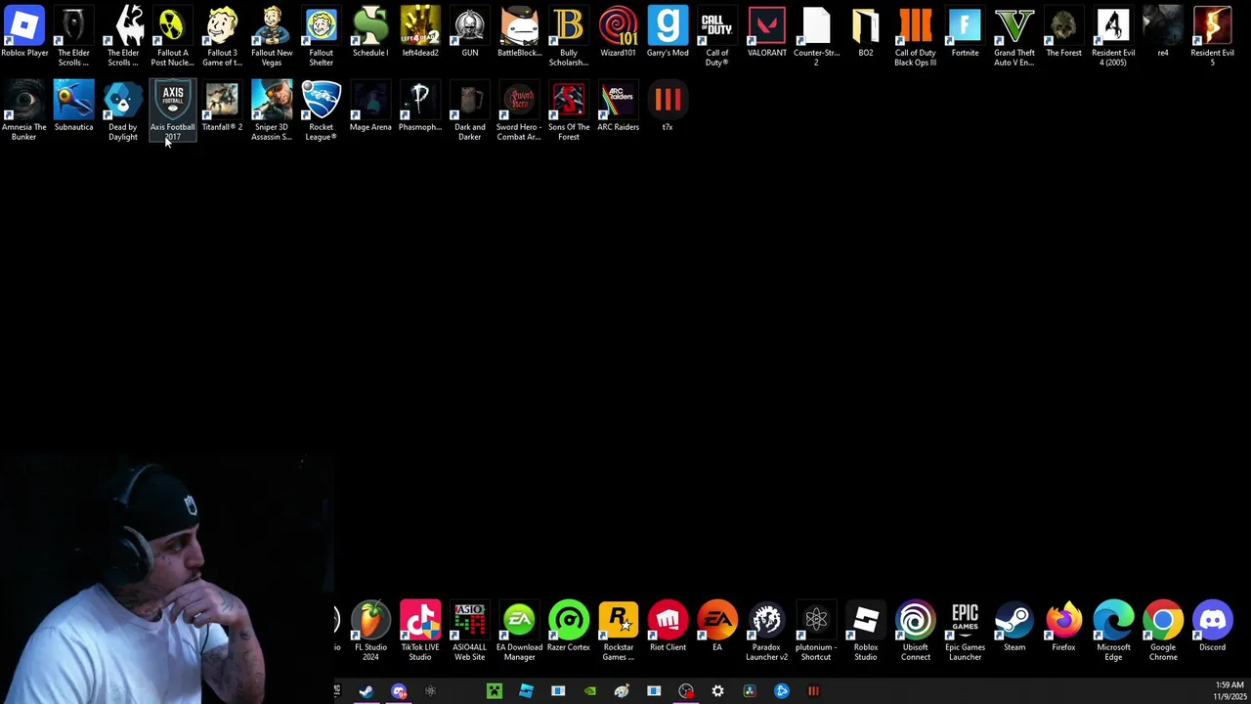
Task: Open the Schedule I game shortcut
Action: click(x=370, y=33)
